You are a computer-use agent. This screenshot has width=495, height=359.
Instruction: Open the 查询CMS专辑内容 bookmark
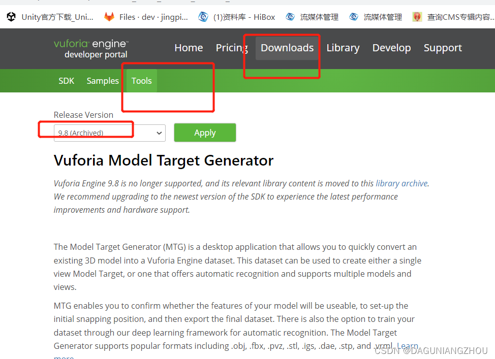(x=453, y=17)
